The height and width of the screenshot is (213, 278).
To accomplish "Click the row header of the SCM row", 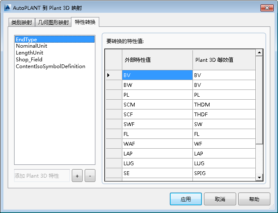I will tap(113, 104).
